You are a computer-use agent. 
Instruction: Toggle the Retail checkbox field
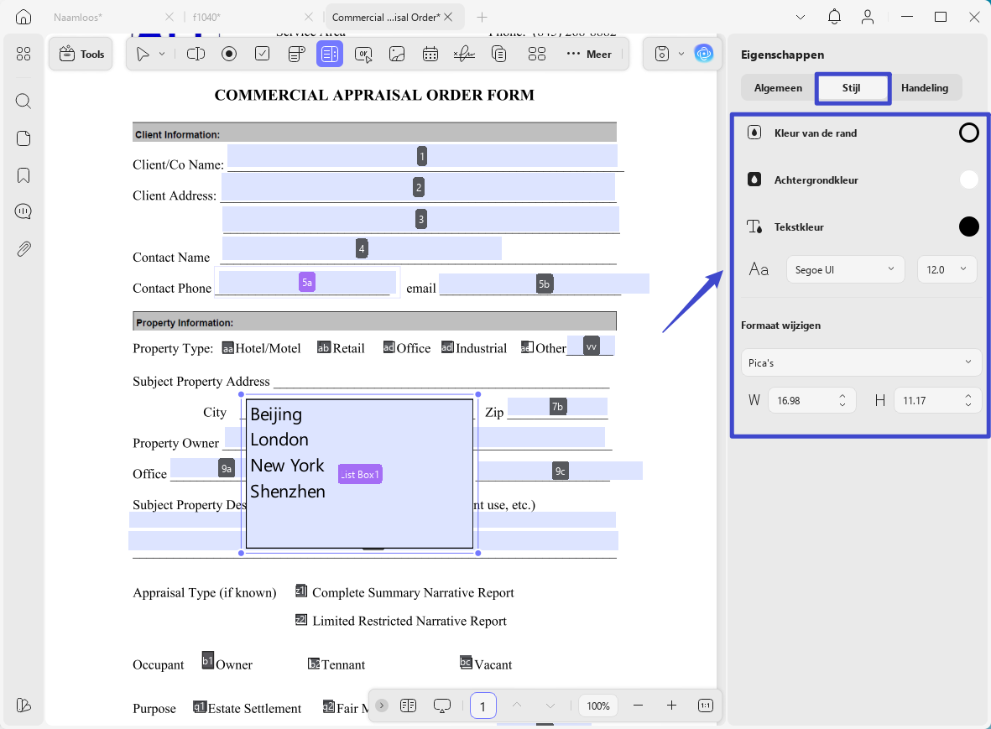[324, 348]
